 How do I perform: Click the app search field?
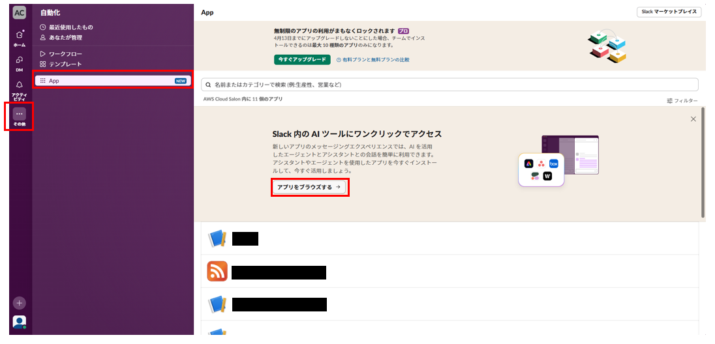point(449,85)
